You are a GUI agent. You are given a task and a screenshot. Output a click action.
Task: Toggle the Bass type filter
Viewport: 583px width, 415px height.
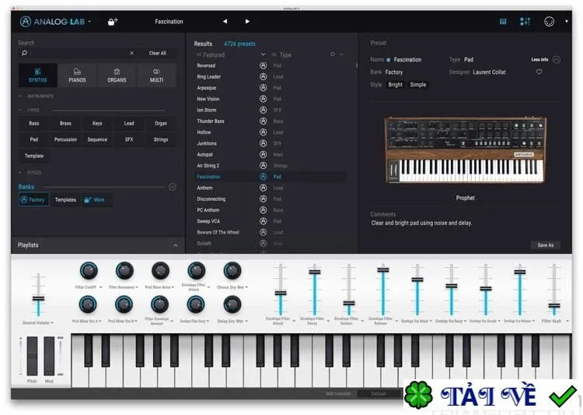(x=34, y=123)
